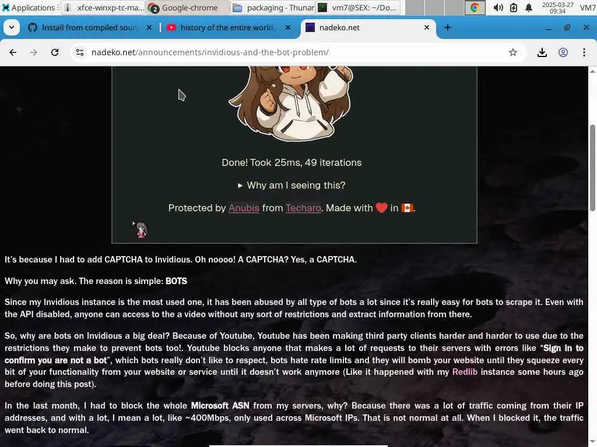Open the Chrome profile icon
The height and width of the screenshot is (447, 597).
(563, 52)
